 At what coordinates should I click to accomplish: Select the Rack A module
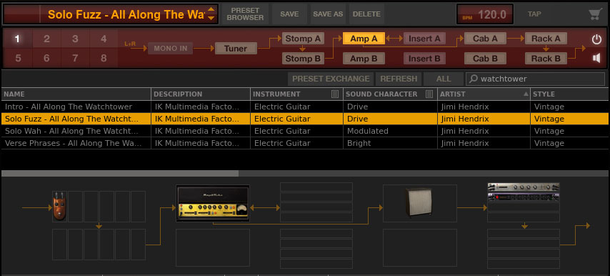tap(546, 39)
